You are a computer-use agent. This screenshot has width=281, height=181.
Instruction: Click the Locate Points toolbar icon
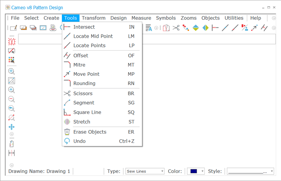click(235, 28)
